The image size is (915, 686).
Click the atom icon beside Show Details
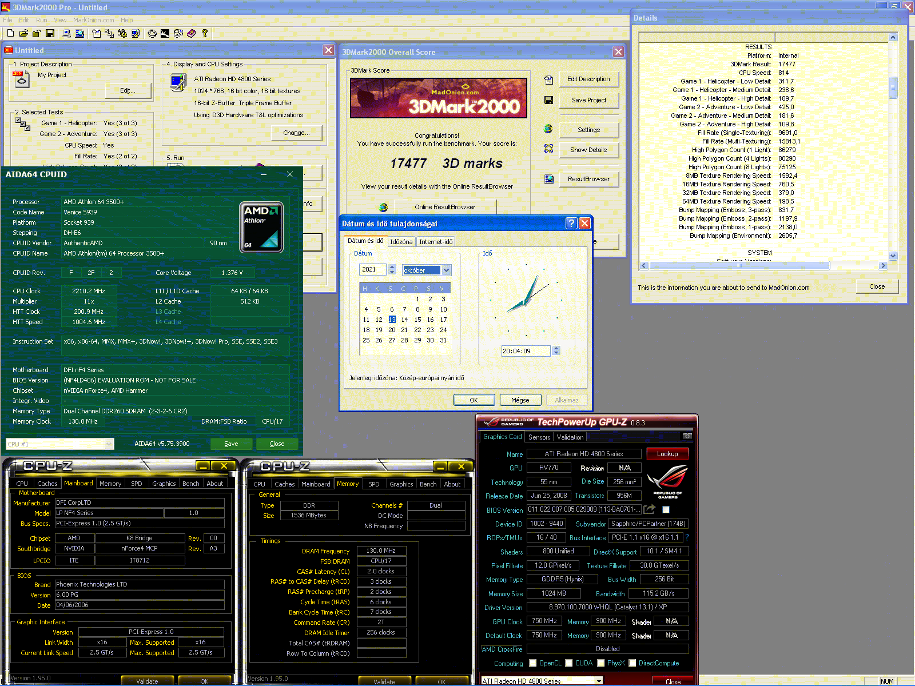[548, 149]
